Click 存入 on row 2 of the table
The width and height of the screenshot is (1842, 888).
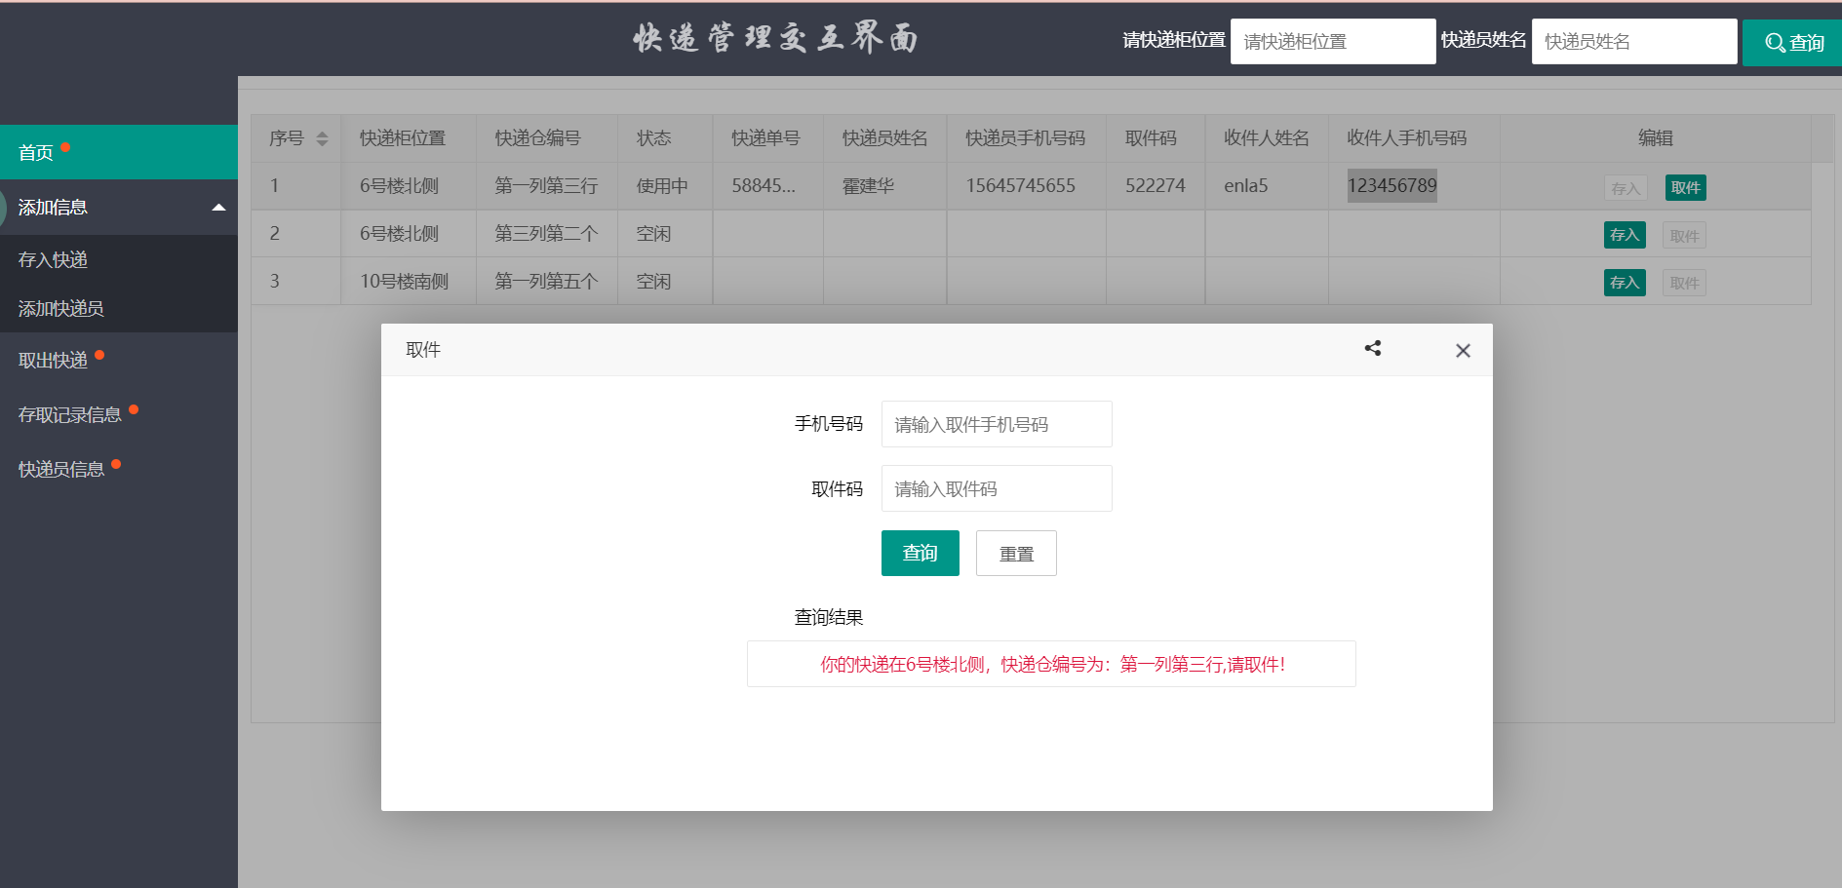click(x=1624, y=235)
